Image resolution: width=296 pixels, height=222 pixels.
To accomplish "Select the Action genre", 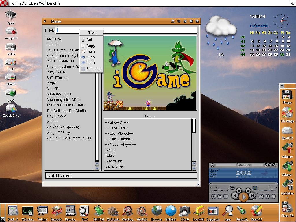I will point(110,150).
